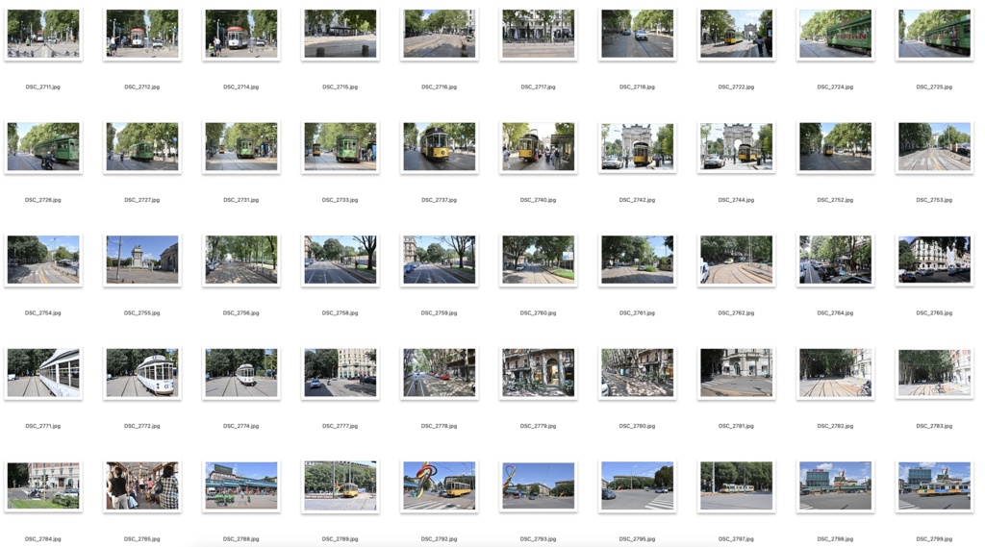Select the thumbnail image of DSC_2712.jpg
The width and height of the screenshot is (985, 547).
click(x=142, y=34)
